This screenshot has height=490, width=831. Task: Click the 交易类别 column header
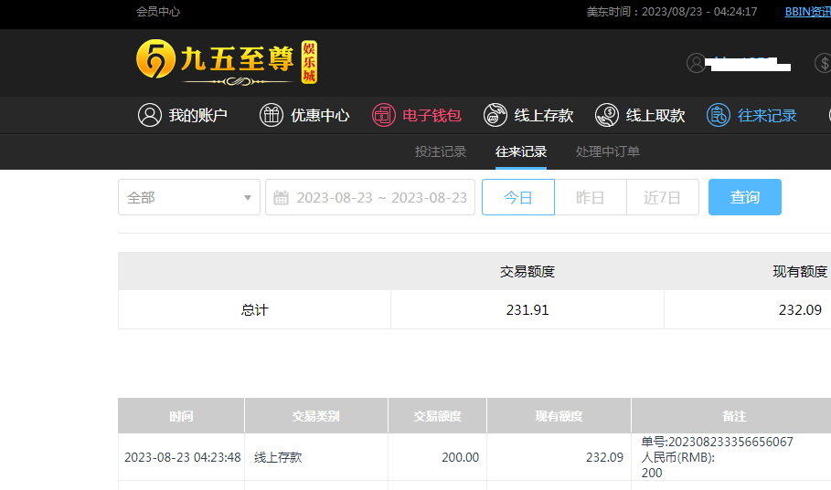tap(316, 416)
